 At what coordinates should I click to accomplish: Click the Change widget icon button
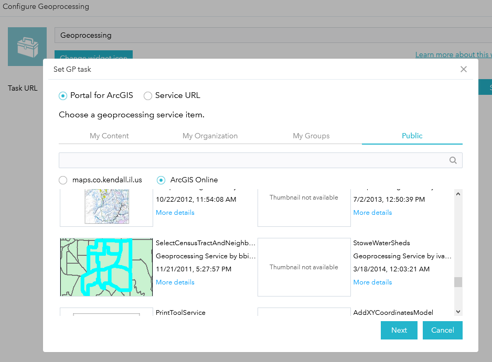[93, 59]
